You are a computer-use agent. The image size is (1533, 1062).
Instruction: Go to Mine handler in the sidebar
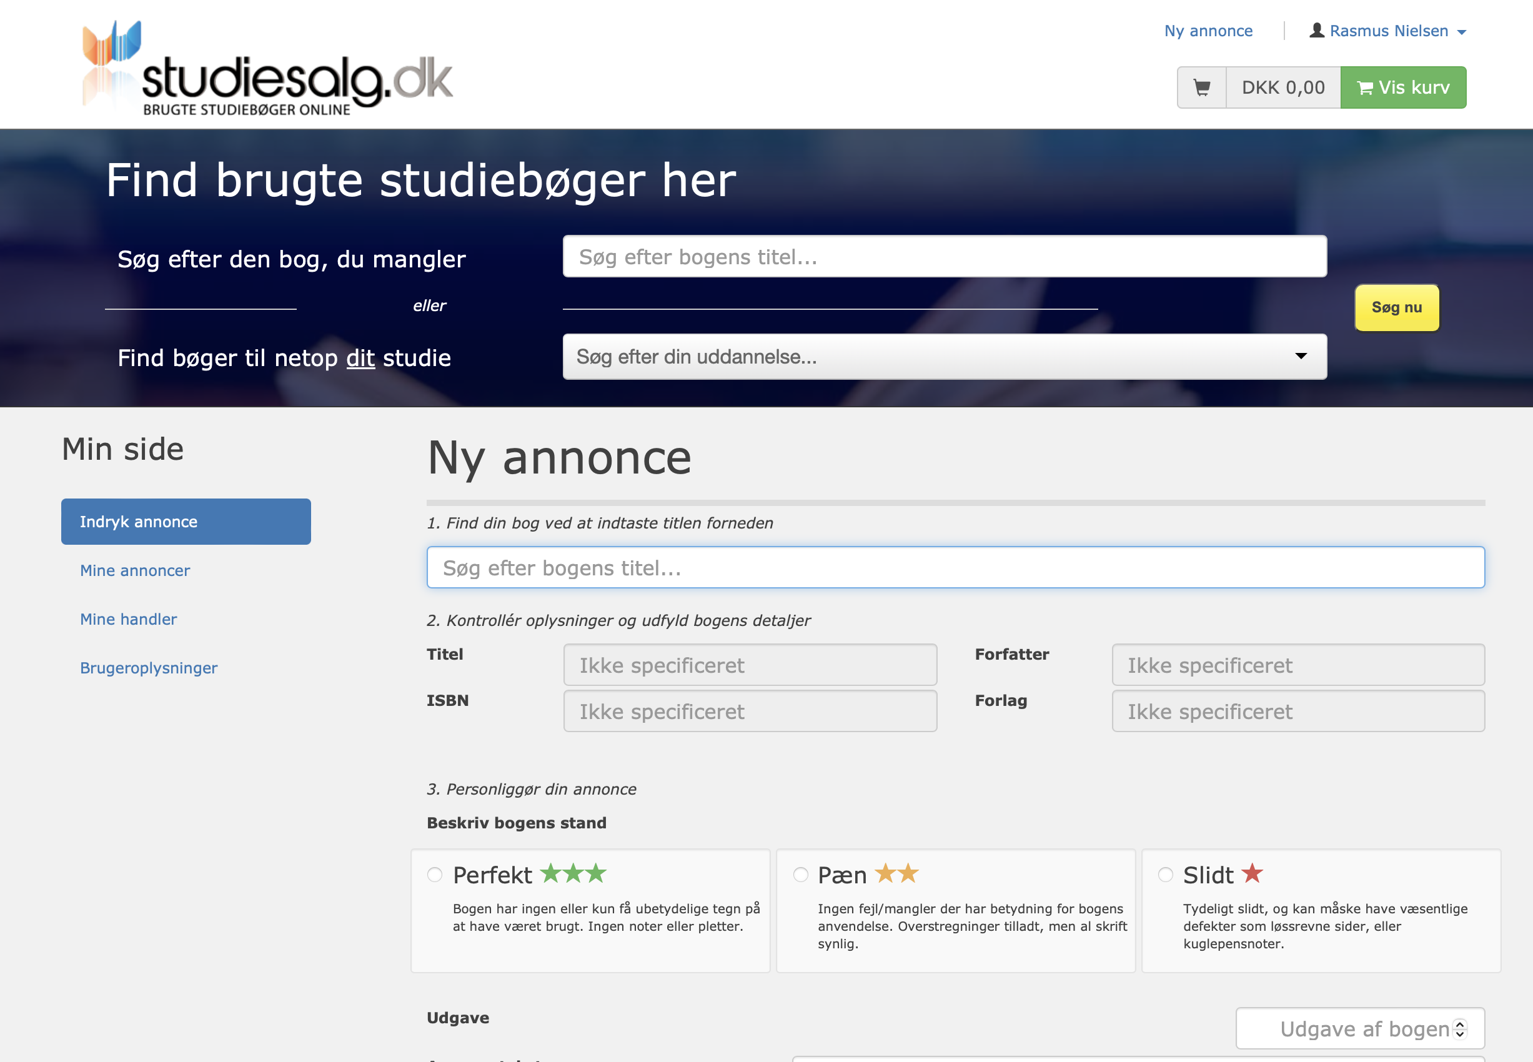point(129,619)
